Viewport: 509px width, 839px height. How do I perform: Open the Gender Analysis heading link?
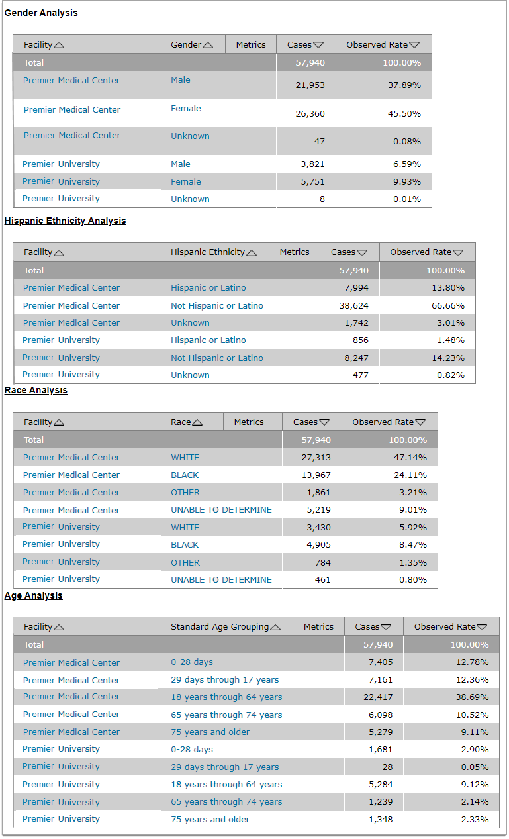pos(41,13)
